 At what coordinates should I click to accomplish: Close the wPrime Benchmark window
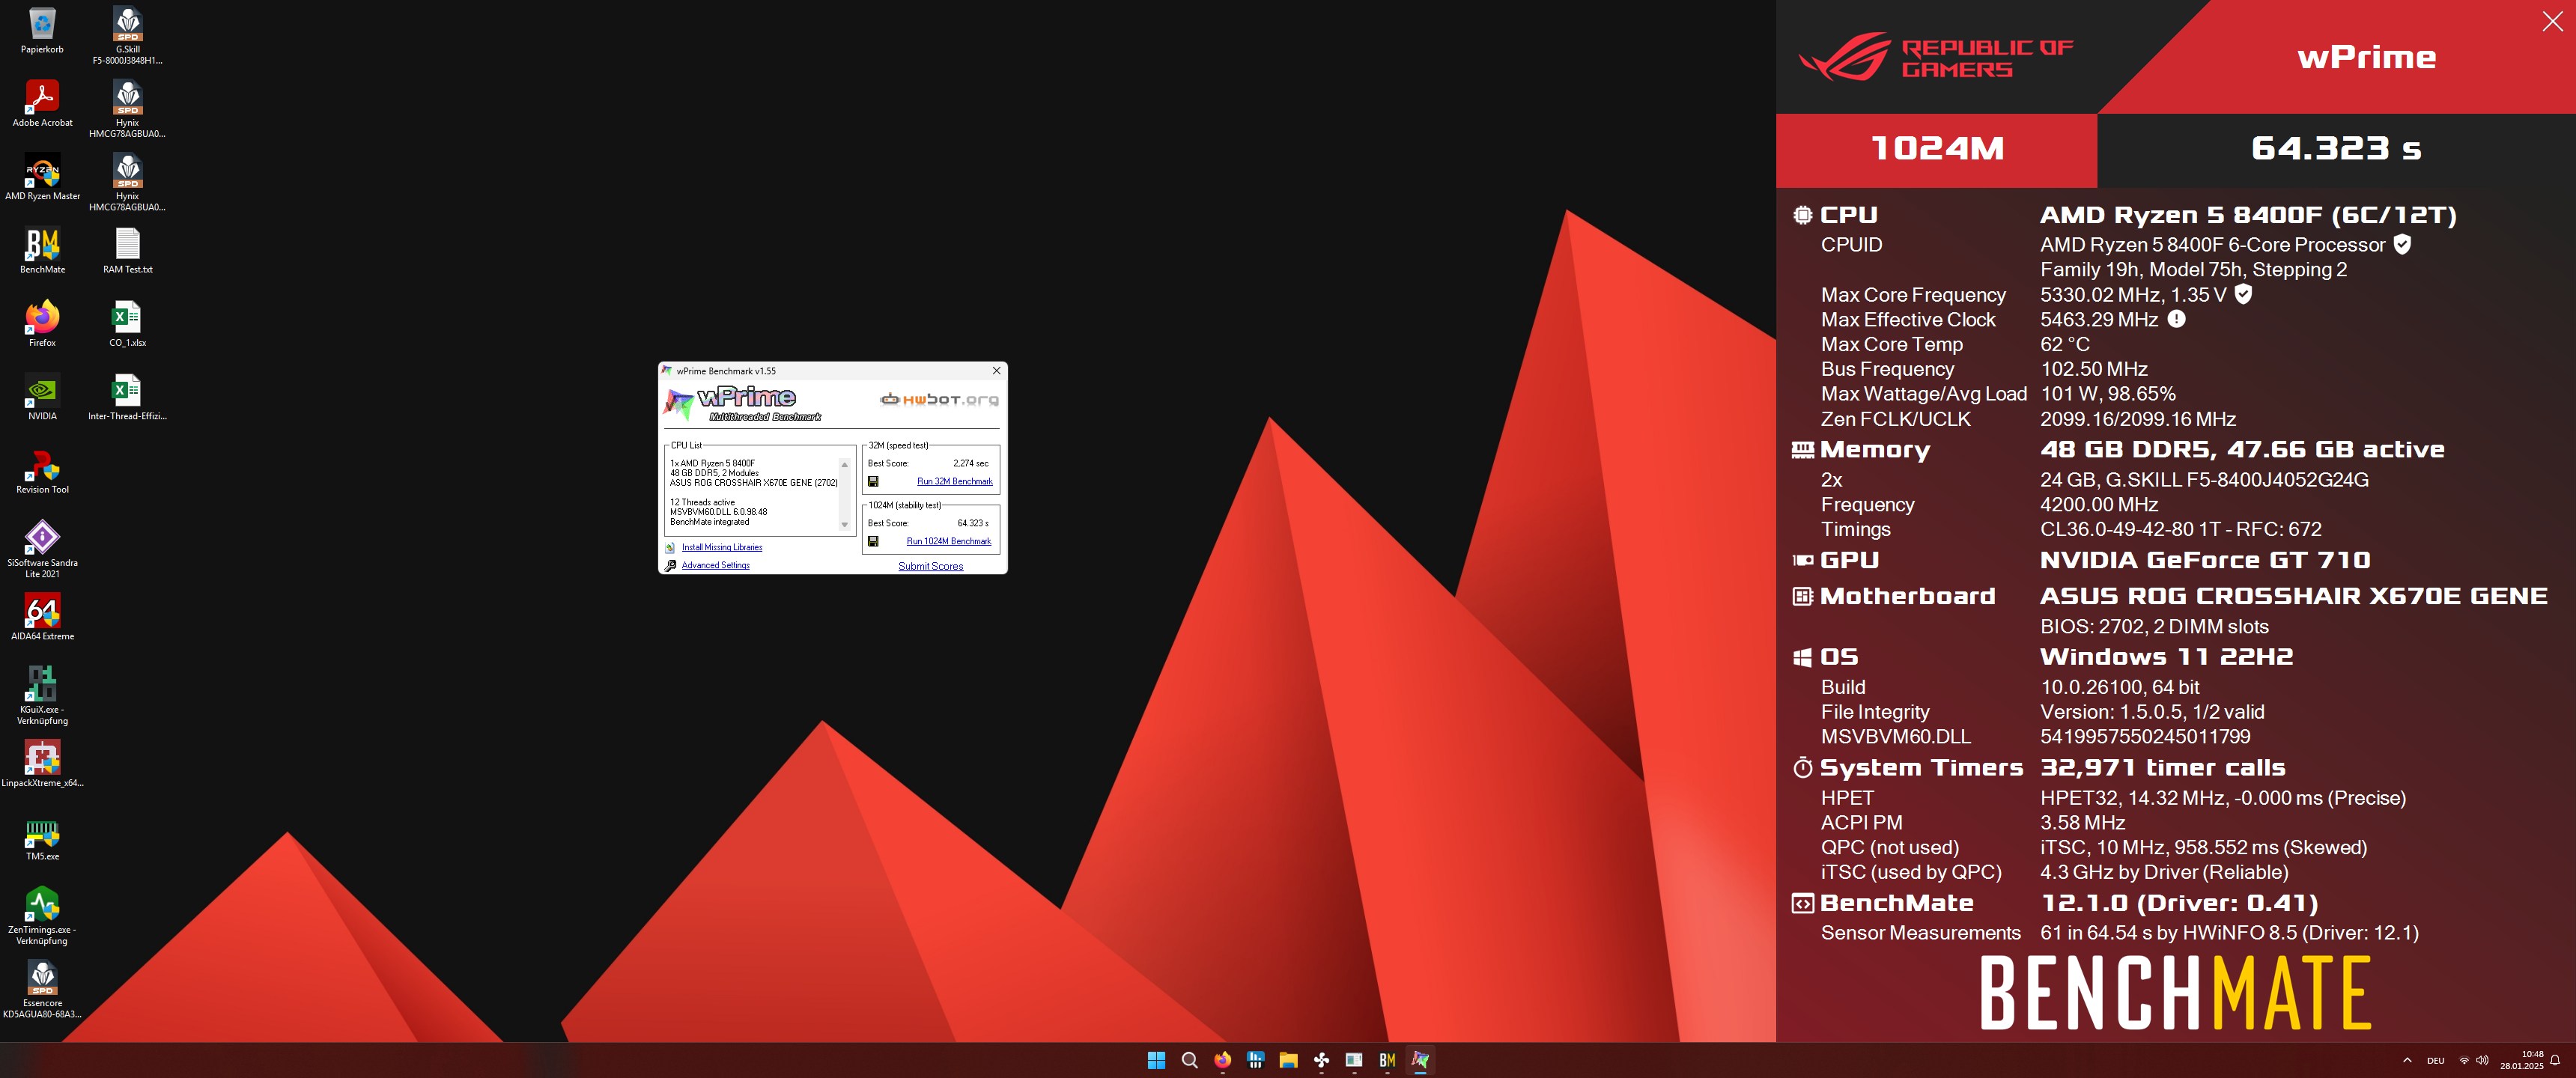(996, 371)
